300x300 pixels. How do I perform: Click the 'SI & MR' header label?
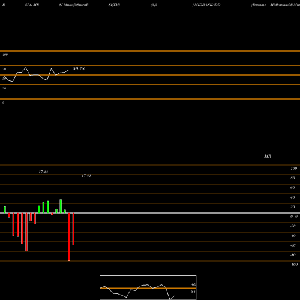32,5
